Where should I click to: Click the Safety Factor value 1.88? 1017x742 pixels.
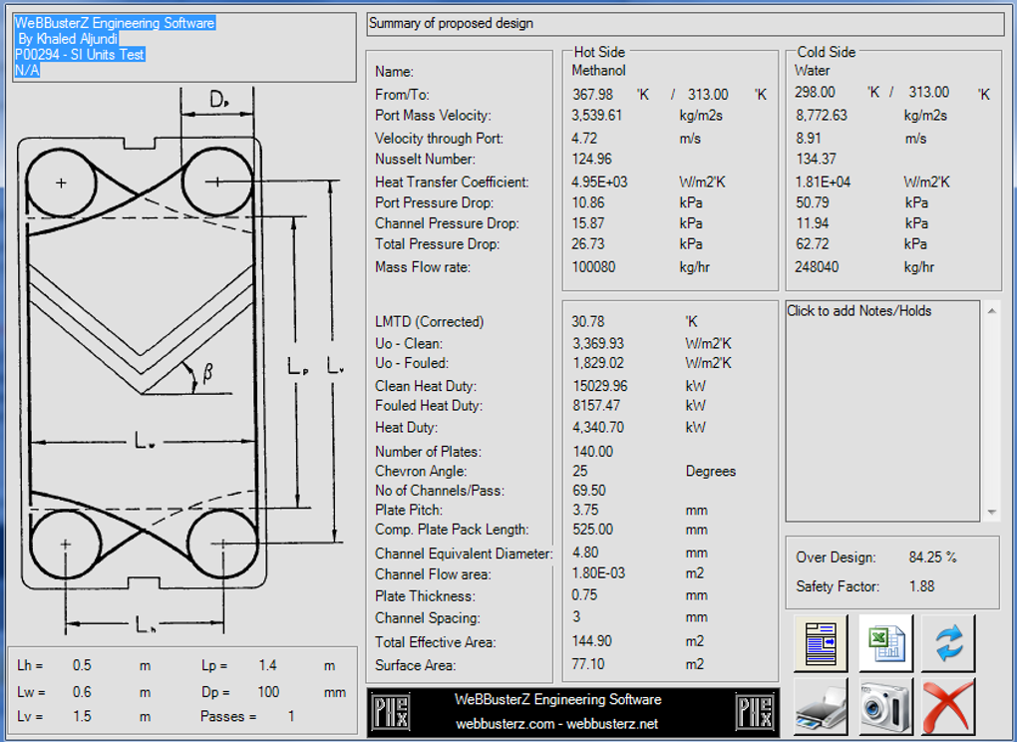point(921,586)
